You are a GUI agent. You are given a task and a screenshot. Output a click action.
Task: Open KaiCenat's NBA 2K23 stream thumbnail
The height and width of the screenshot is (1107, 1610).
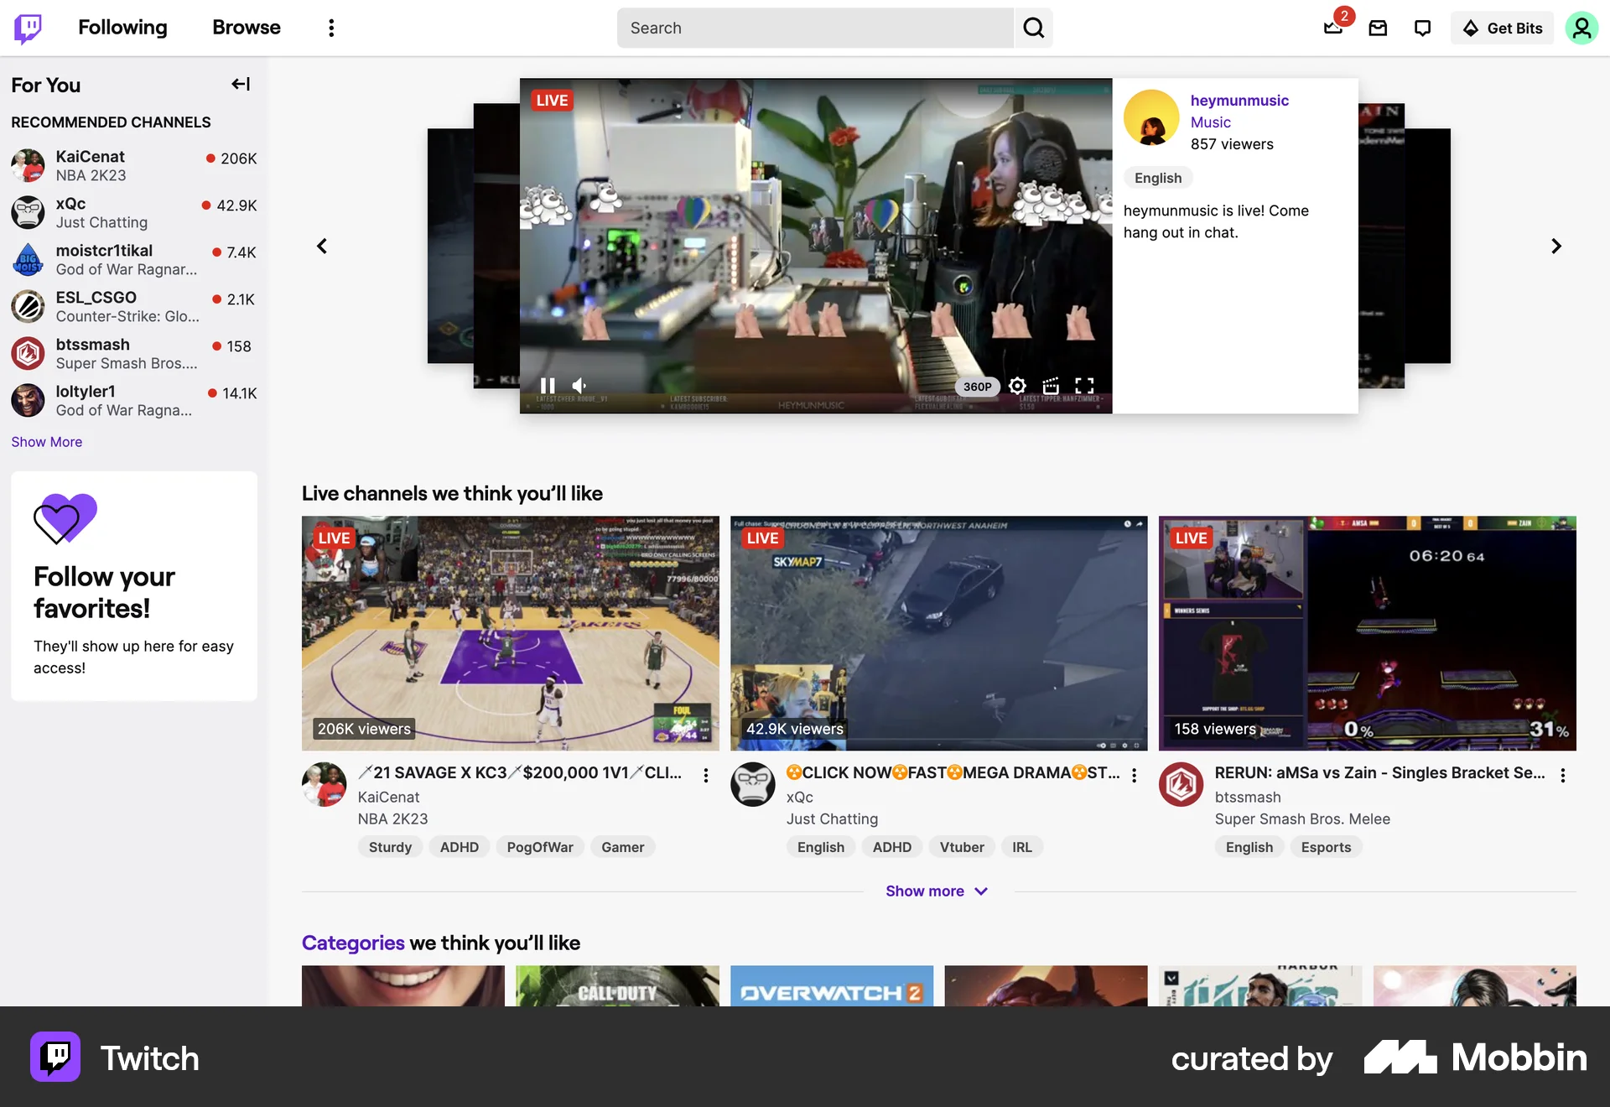[510, 632]
